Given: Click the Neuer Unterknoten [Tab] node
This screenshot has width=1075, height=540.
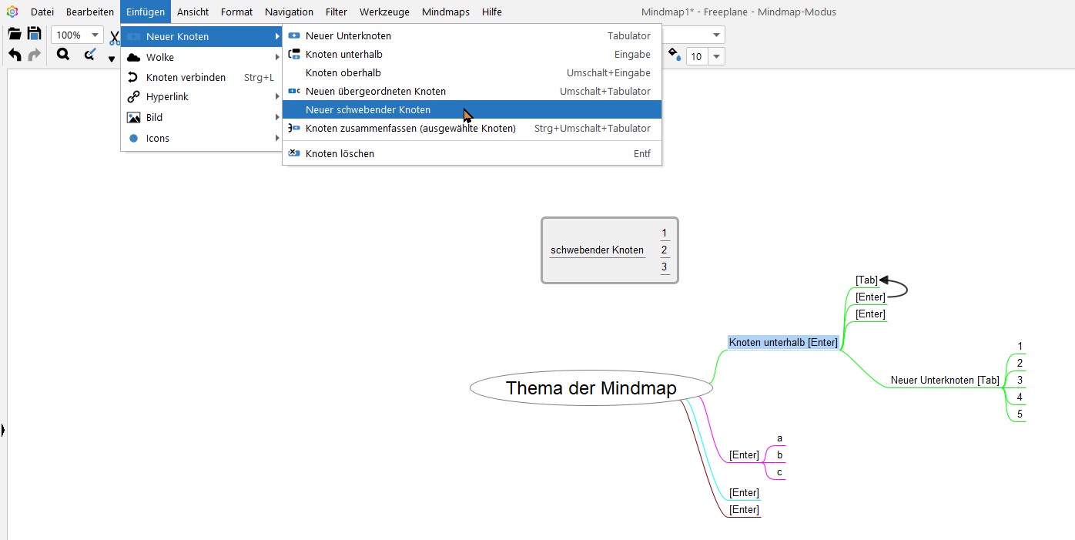Looking at the screenshot, I should [945, 381].
